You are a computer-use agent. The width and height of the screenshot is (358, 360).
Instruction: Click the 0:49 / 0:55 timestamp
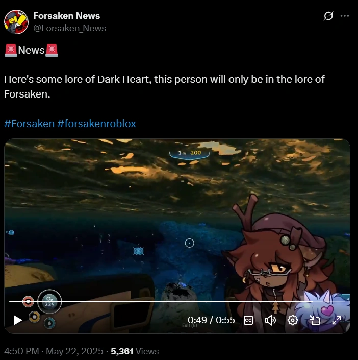point(211,320)
